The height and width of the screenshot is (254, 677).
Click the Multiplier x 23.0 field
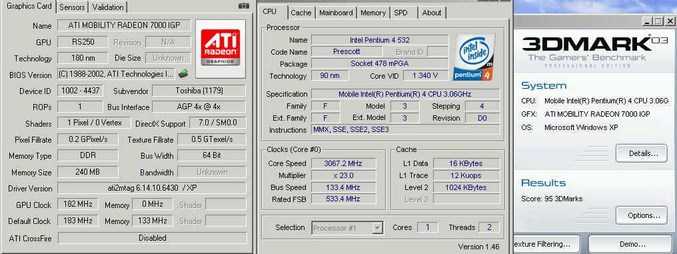(343, 175)
